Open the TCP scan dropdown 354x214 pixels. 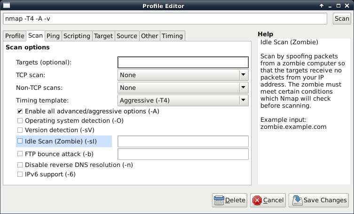[183, 75]
